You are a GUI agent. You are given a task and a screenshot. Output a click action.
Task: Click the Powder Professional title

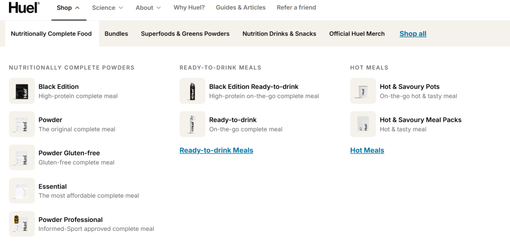click(x=70, y=220)
